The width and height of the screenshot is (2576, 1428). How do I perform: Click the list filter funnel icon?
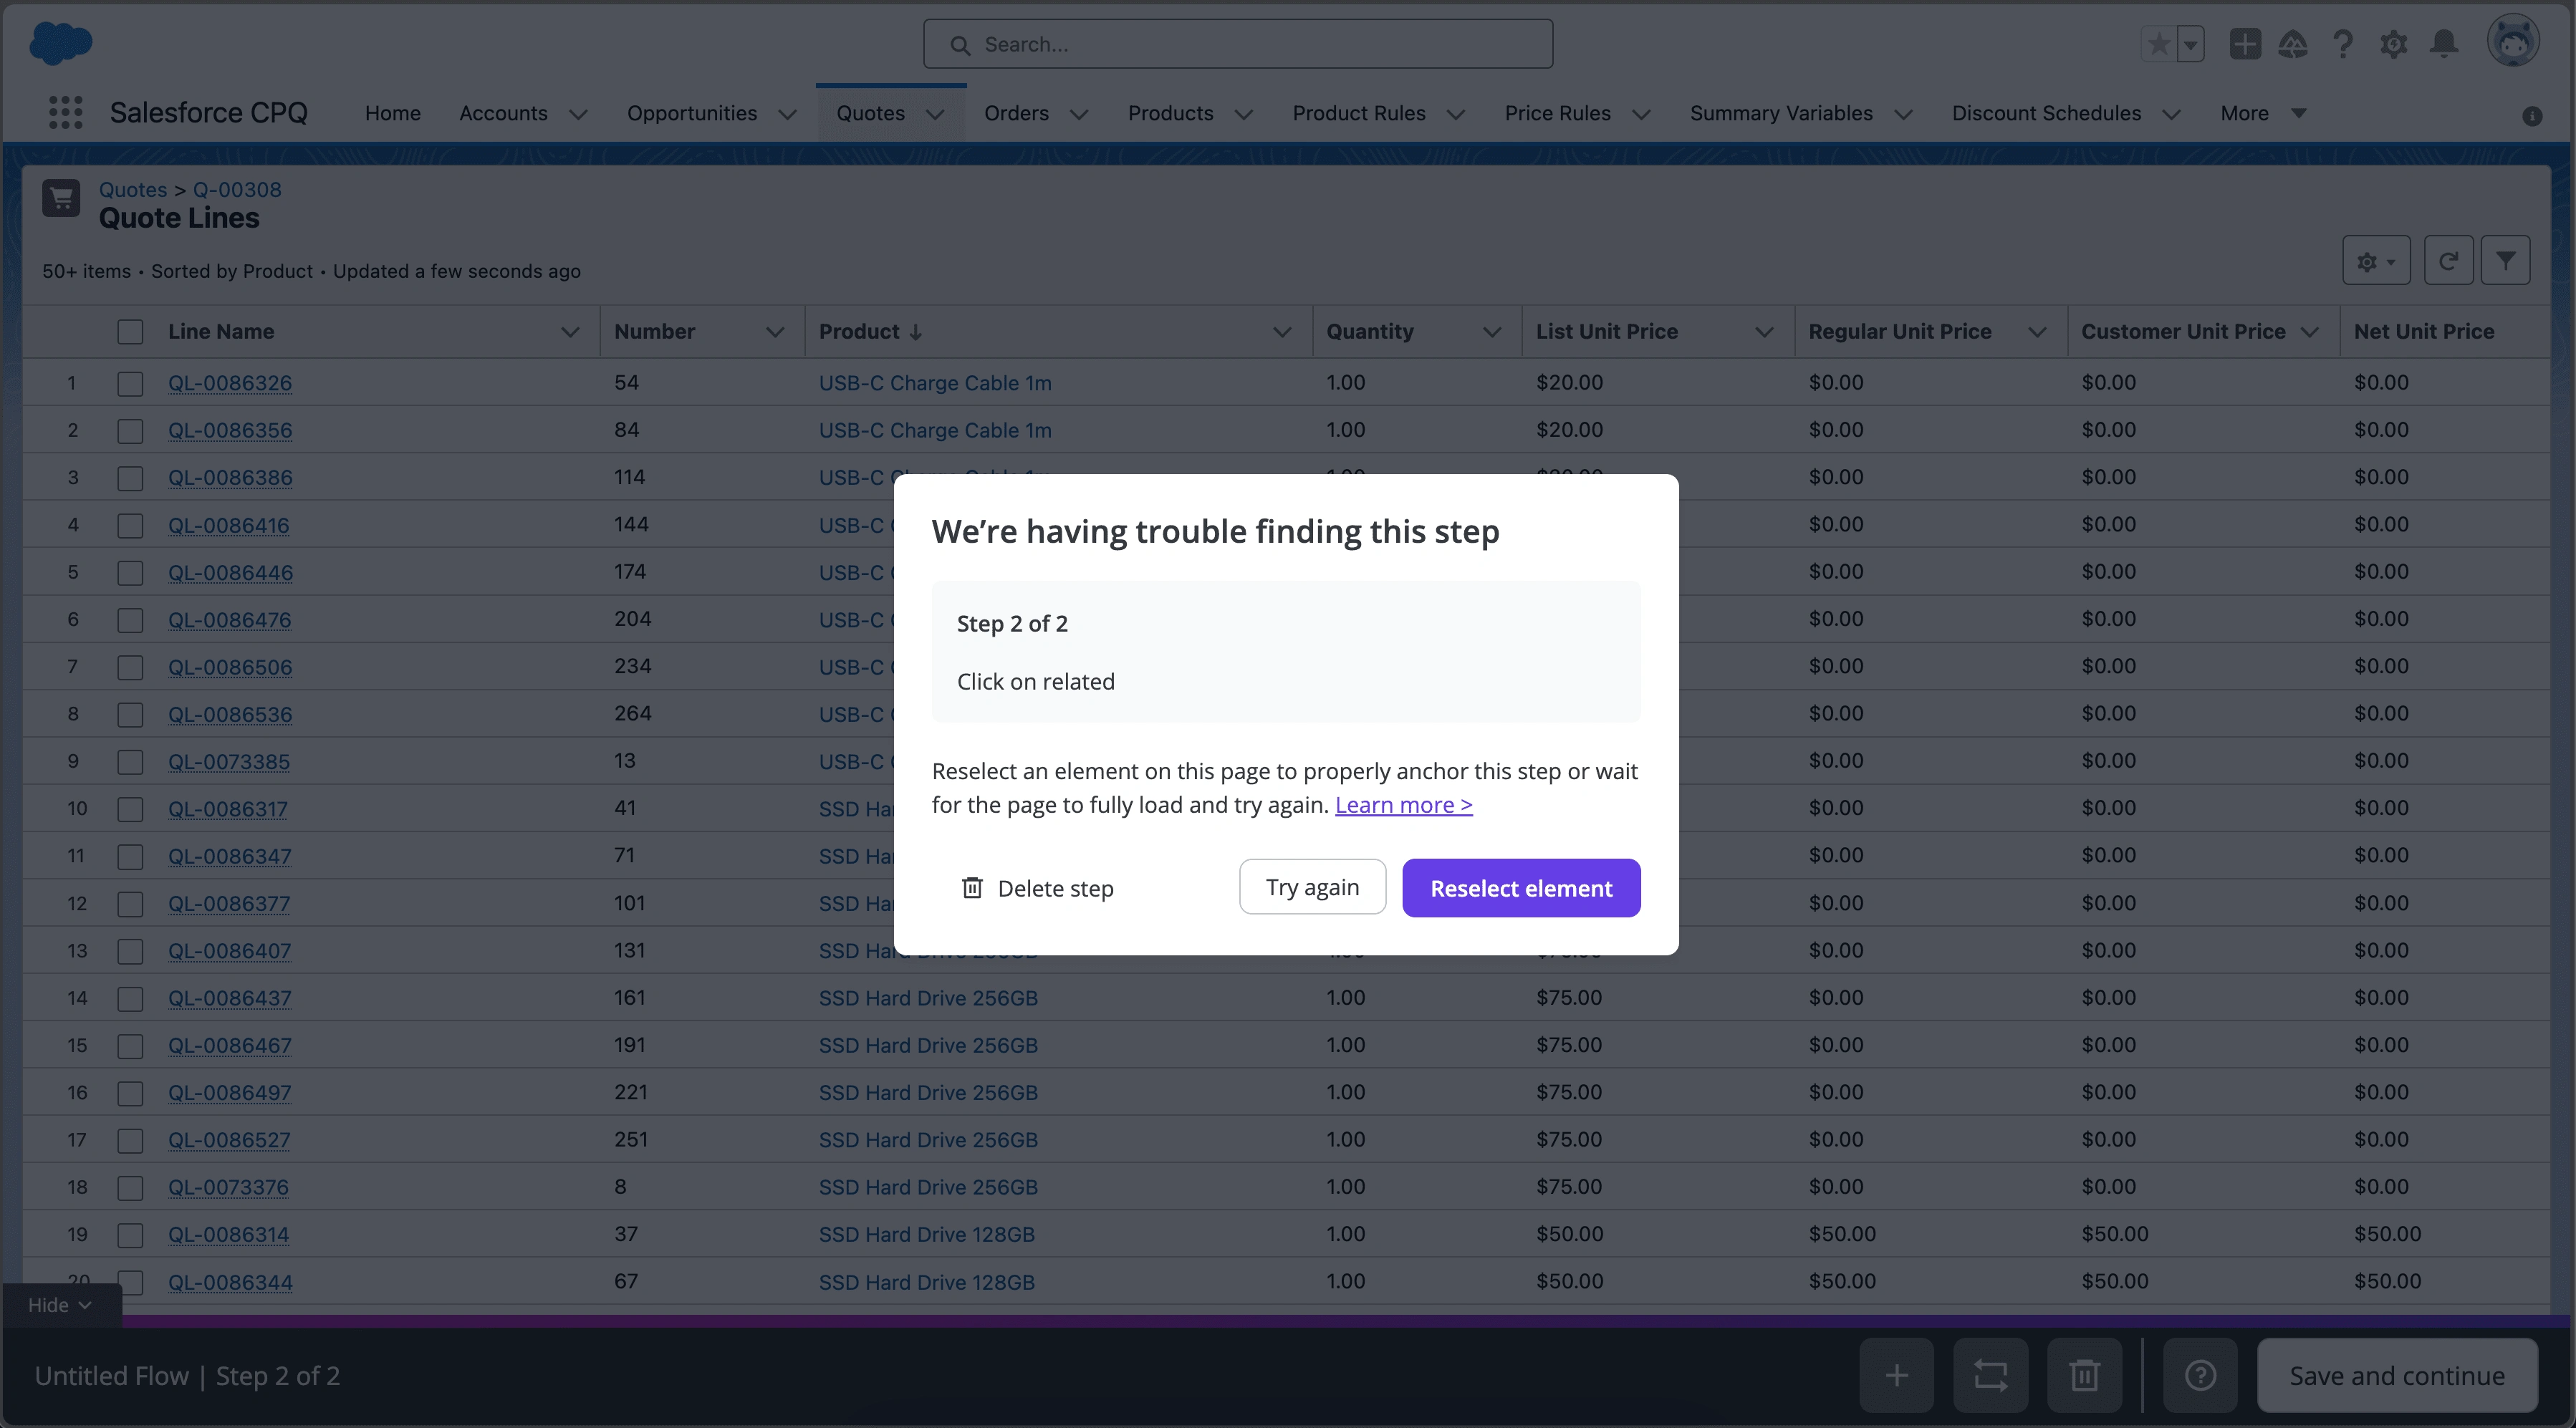(x=2505, y=261)
